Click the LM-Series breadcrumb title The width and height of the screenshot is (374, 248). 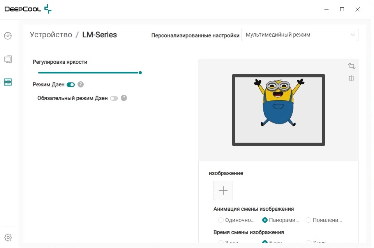coord(99,35)
